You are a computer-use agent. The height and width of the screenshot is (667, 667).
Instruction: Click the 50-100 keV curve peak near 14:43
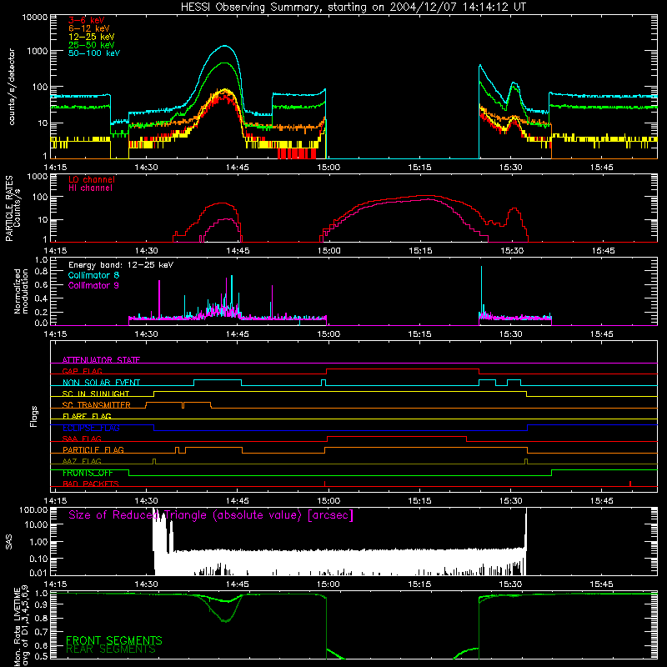pos(224,46)
